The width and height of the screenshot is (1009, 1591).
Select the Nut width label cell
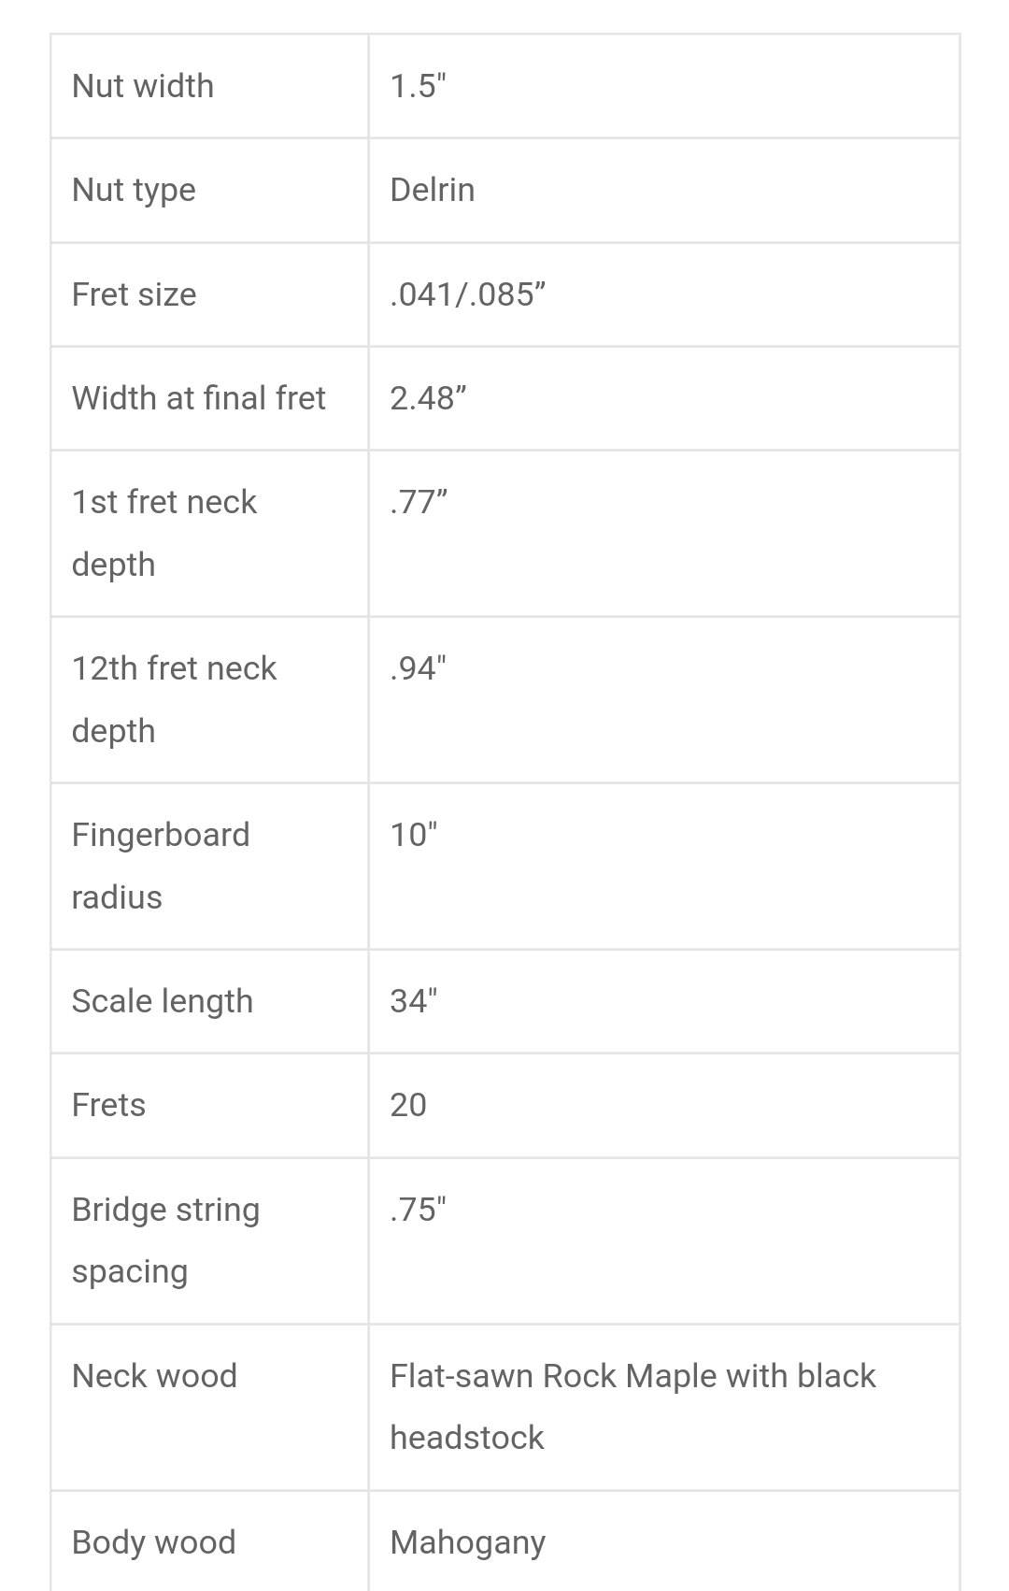point(209,86)
